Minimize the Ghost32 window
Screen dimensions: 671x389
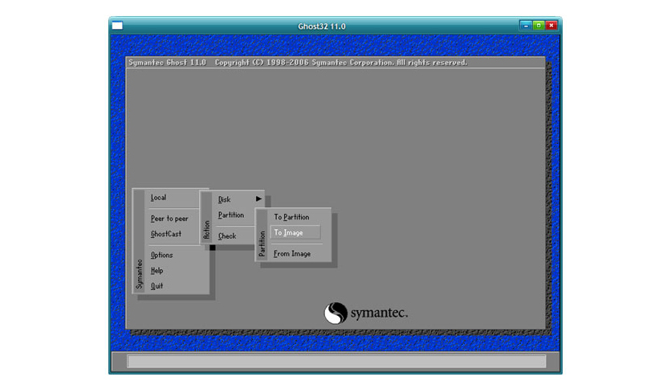coord(526,25)
